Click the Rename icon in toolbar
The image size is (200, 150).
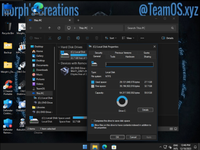click(78, 38)
